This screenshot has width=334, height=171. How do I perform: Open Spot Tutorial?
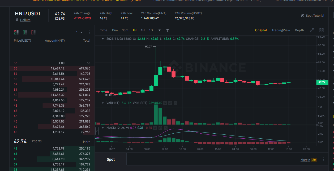click(x=312, y=16)
